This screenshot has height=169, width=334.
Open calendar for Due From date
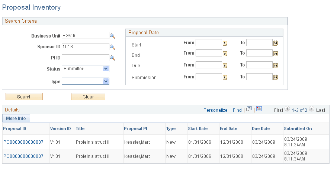tap(225, 65)
